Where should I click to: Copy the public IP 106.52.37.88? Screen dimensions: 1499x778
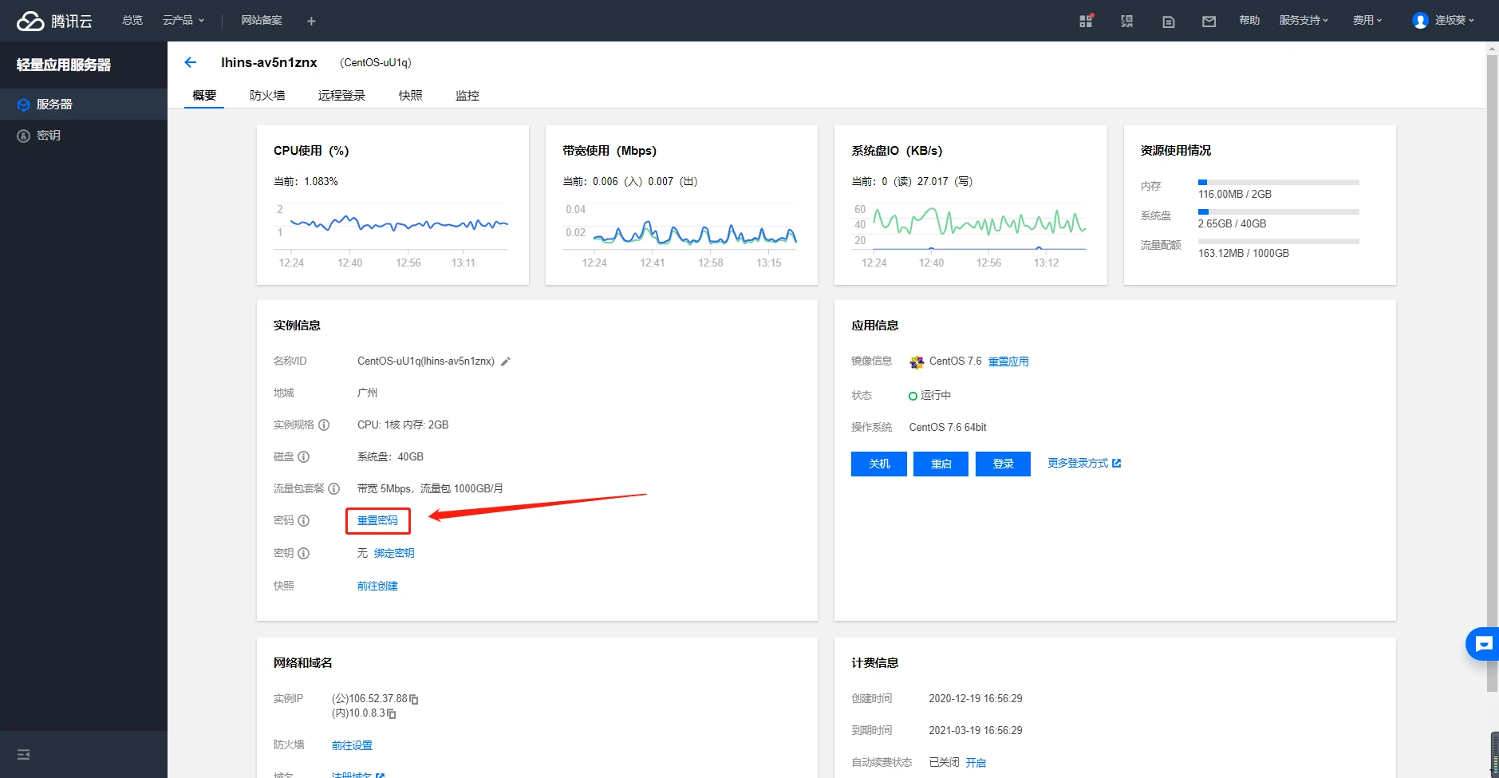coord(414,699)
